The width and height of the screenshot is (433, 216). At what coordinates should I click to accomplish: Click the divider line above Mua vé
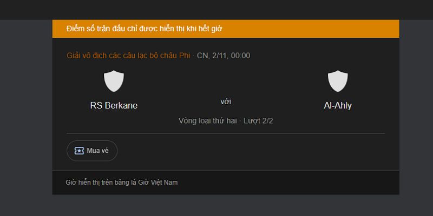tap(226, 133)
